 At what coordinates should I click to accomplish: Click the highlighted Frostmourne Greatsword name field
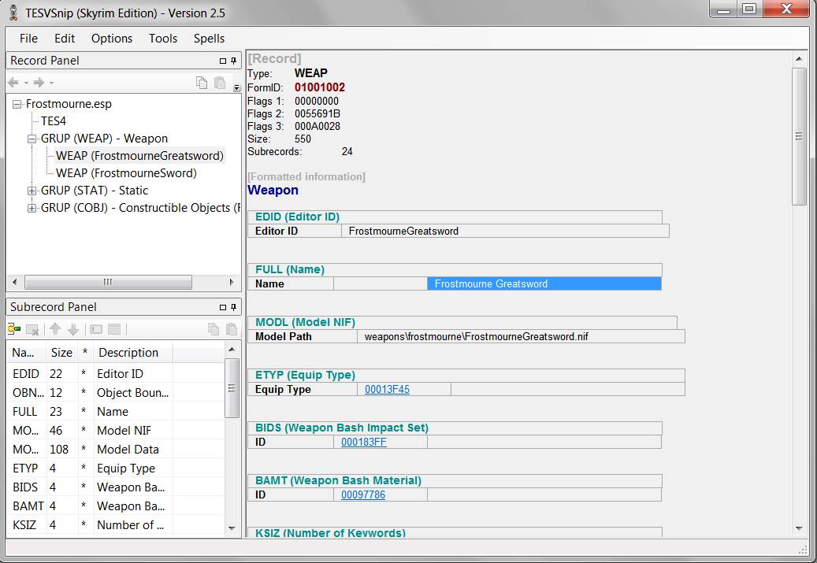pyautogui.click(x=544, y=283)
